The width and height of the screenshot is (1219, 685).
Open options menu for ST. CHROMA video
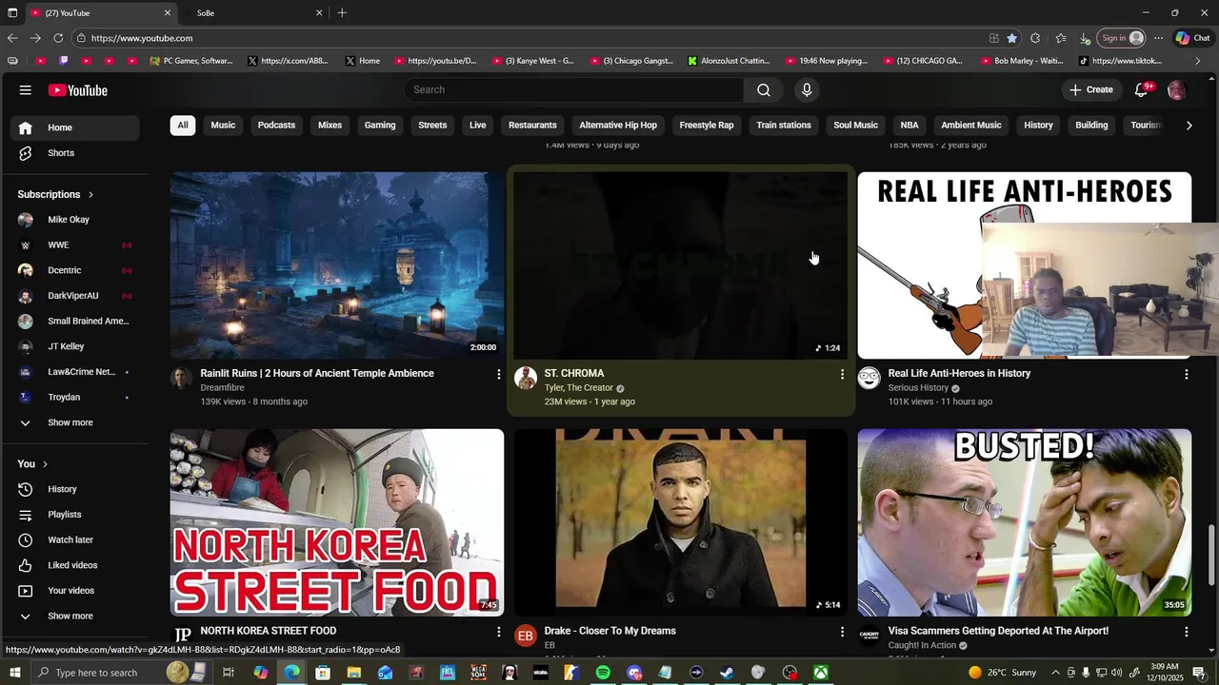point(842,375)
